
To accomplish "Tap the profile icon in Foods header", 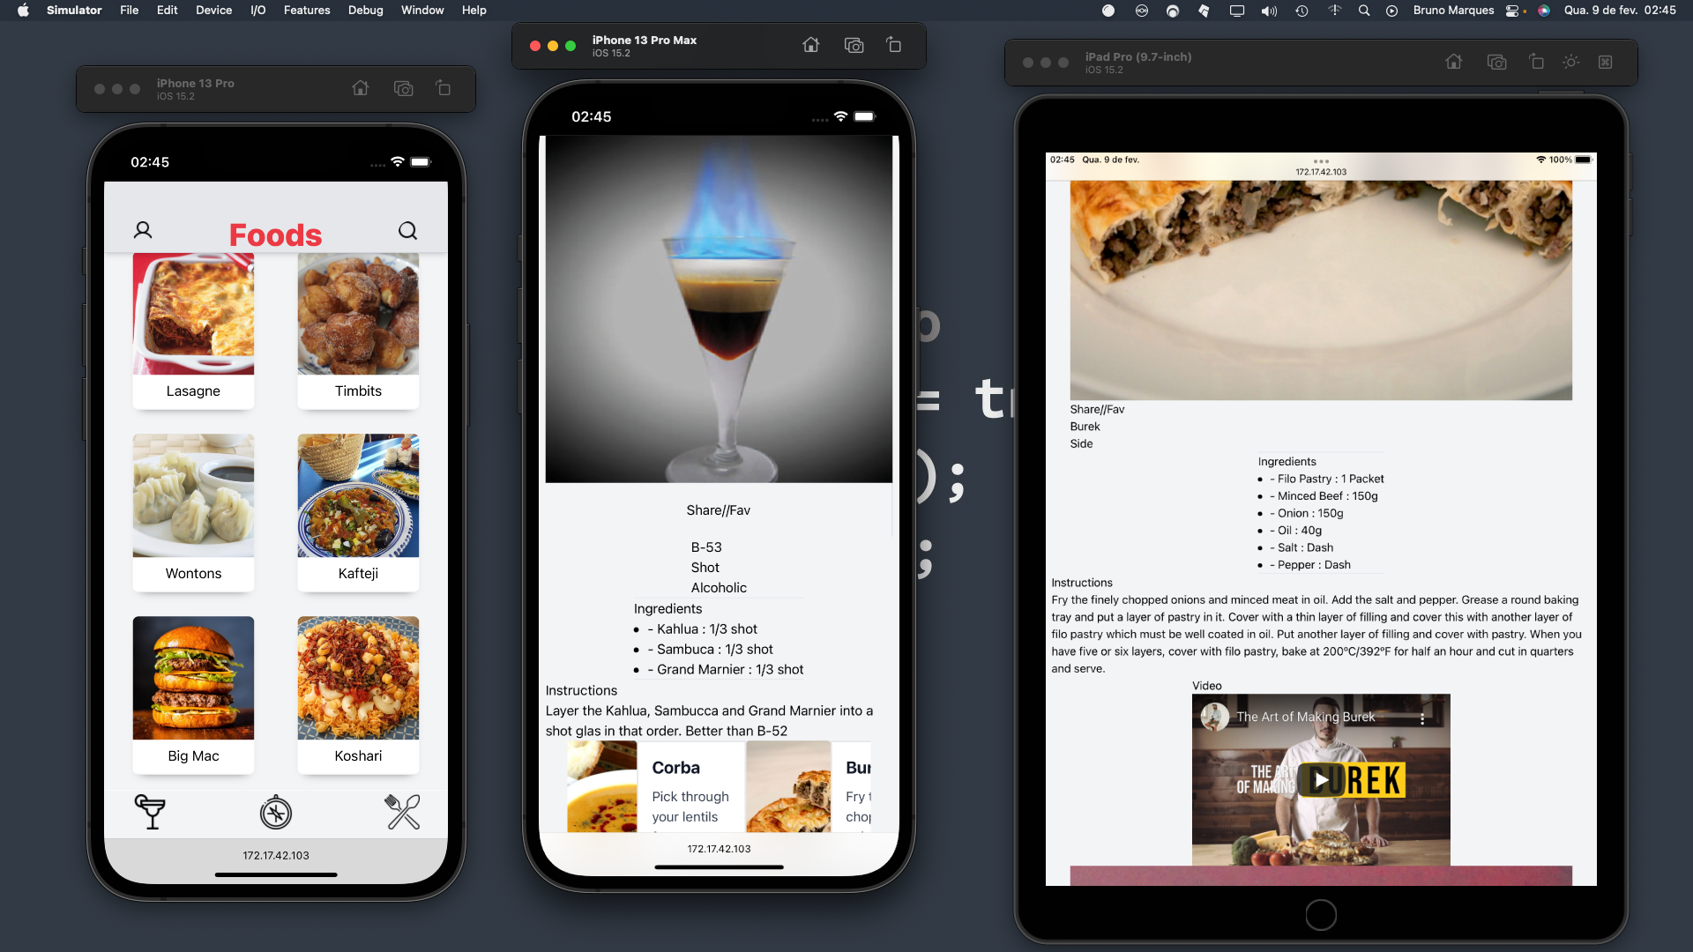I will click(x=143, y=230).
